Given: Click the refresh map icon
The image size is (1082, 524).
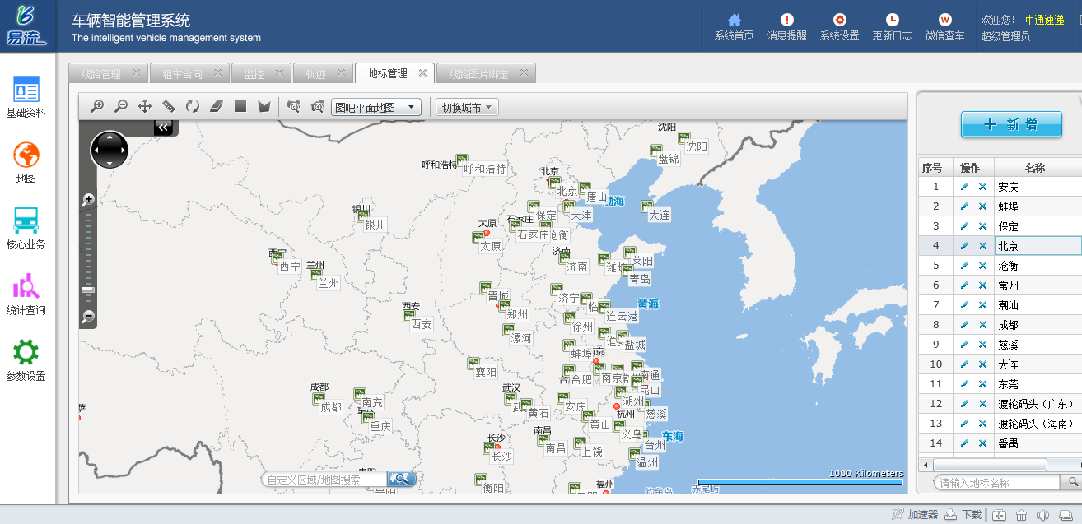Looking at the screenshot, I should [x=193, y=106].
